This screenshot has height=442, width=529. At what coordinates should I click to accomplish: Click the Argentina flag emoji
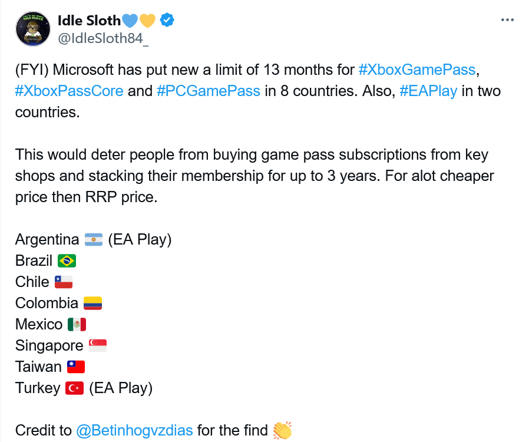pyautogui.click(x=94, y=239)
